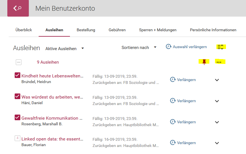Viewport: 246px width, 154px height.
Task: Go back to search with the arrow-magnifier button
Action: point(18,8)
